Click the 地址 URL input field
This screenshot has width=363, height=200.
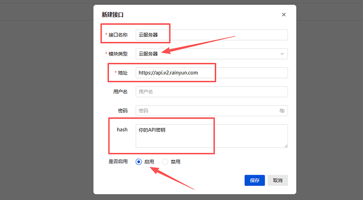click(211, 73)
